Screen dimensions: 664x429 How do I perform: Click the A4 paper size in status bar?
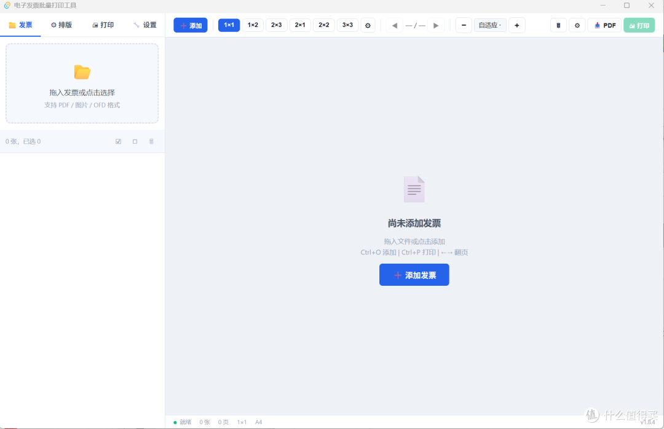pos(259,422)
